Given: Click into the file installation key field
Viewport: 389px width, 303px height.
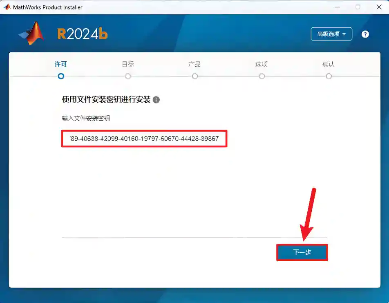Looking at the screenshot, I should [x=144, y=139].
